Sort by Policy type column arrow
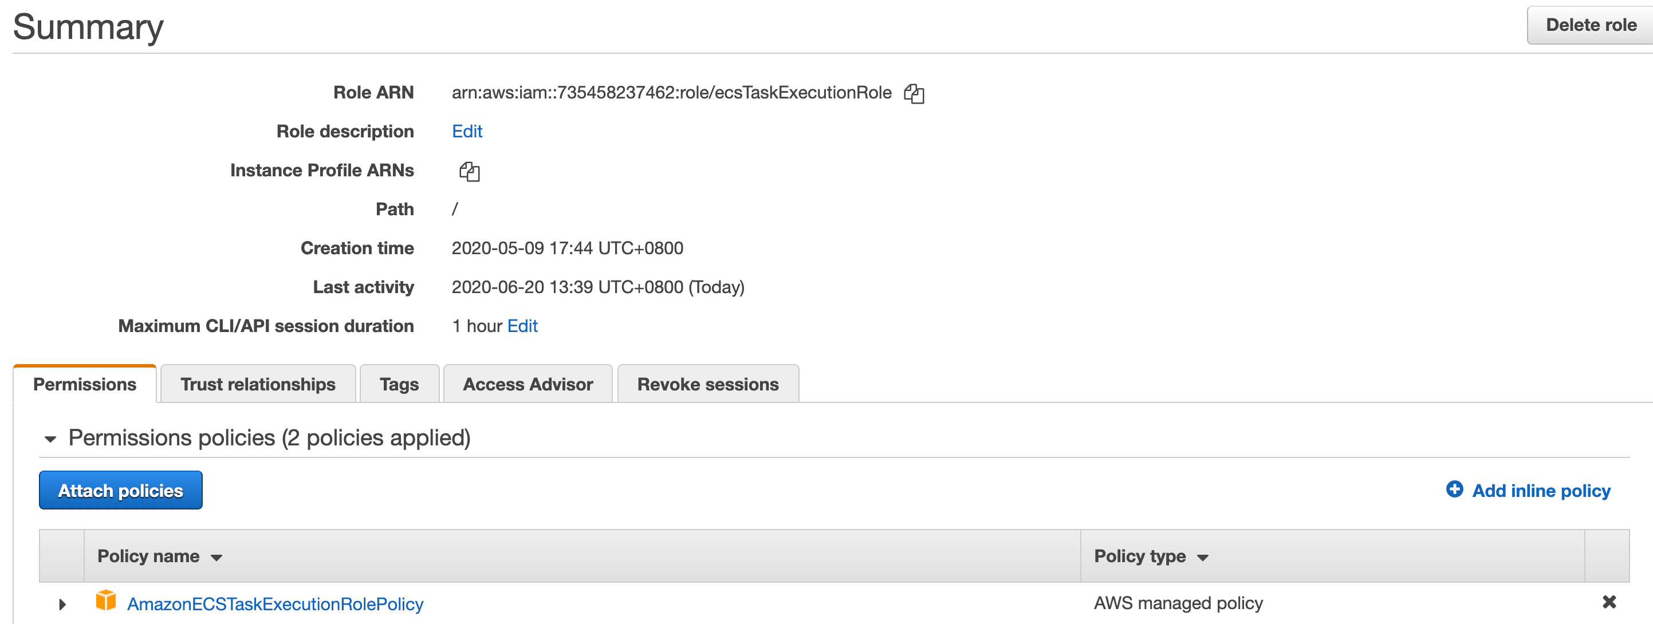This screenshot has height=624, width=1653. (x=1203, y=557)
